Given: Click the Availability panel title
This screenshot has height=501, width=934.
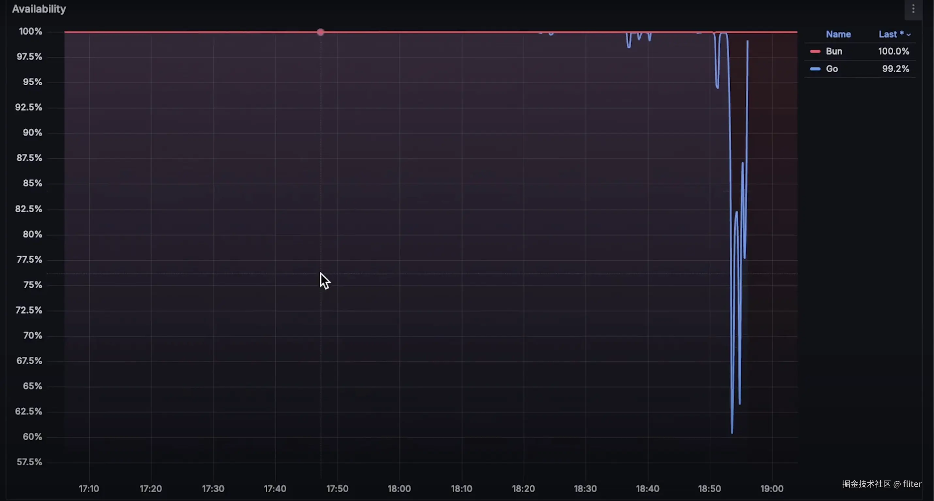Looking at the screenshot, I should click(39, 9).
